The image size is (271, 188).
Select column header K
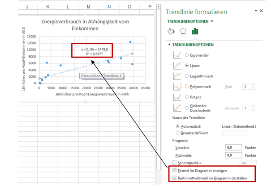point(47,7)
